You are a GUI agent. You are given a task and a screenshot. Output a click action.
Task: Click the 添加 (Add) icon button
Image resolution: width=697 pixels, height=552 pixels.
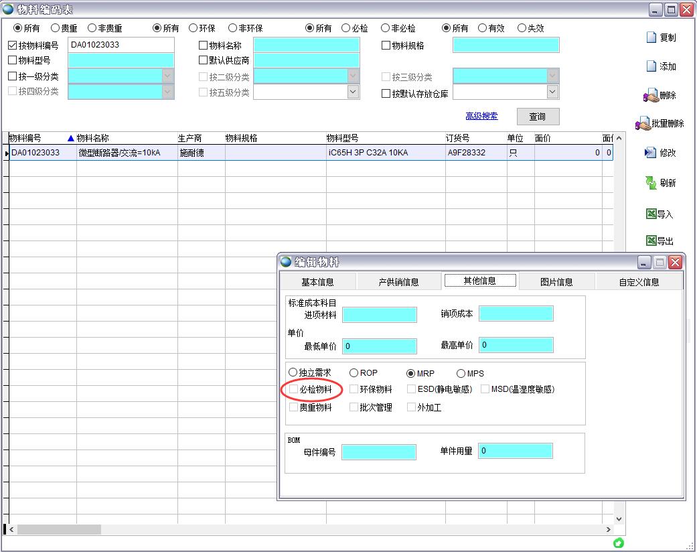[651, 66]
